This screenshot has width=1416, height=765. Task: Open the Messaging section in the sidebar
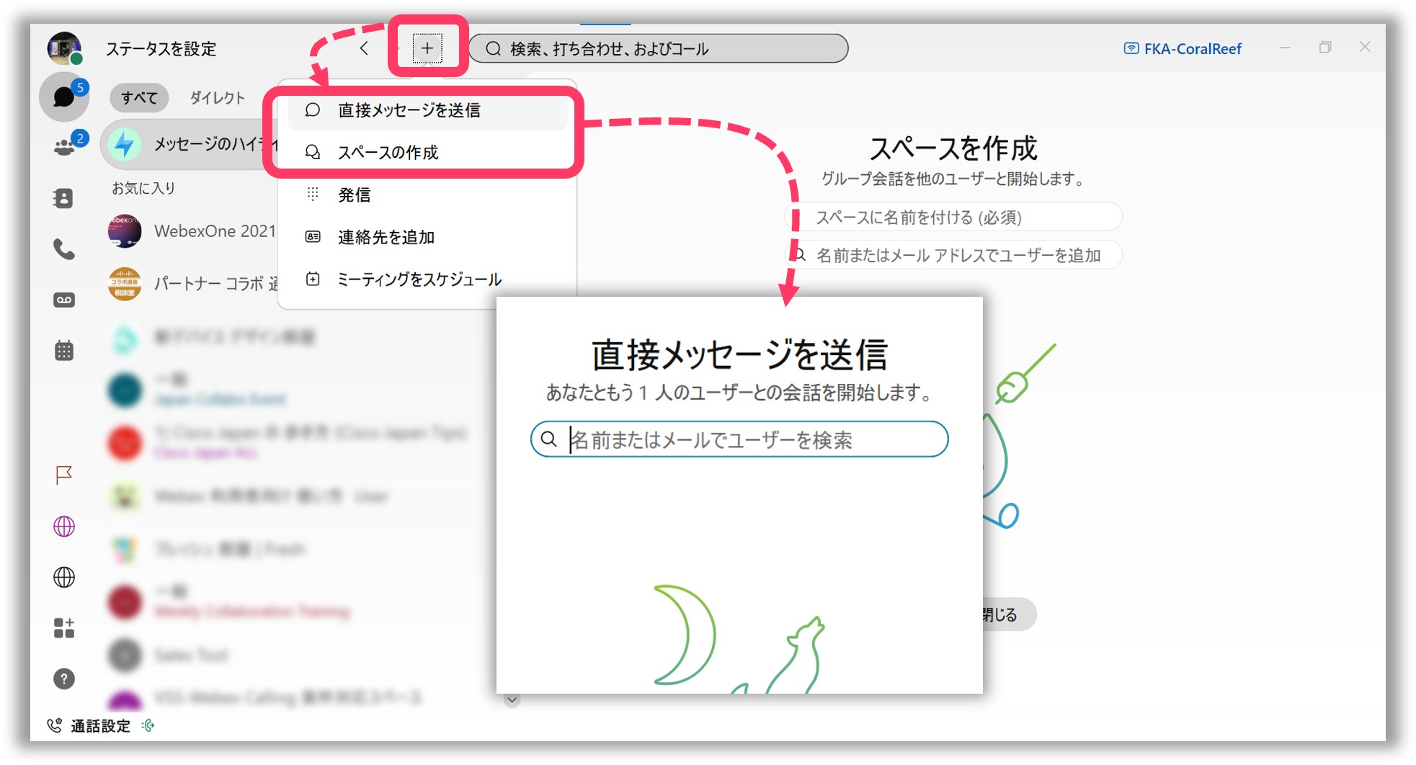click(x=63, y=97)
